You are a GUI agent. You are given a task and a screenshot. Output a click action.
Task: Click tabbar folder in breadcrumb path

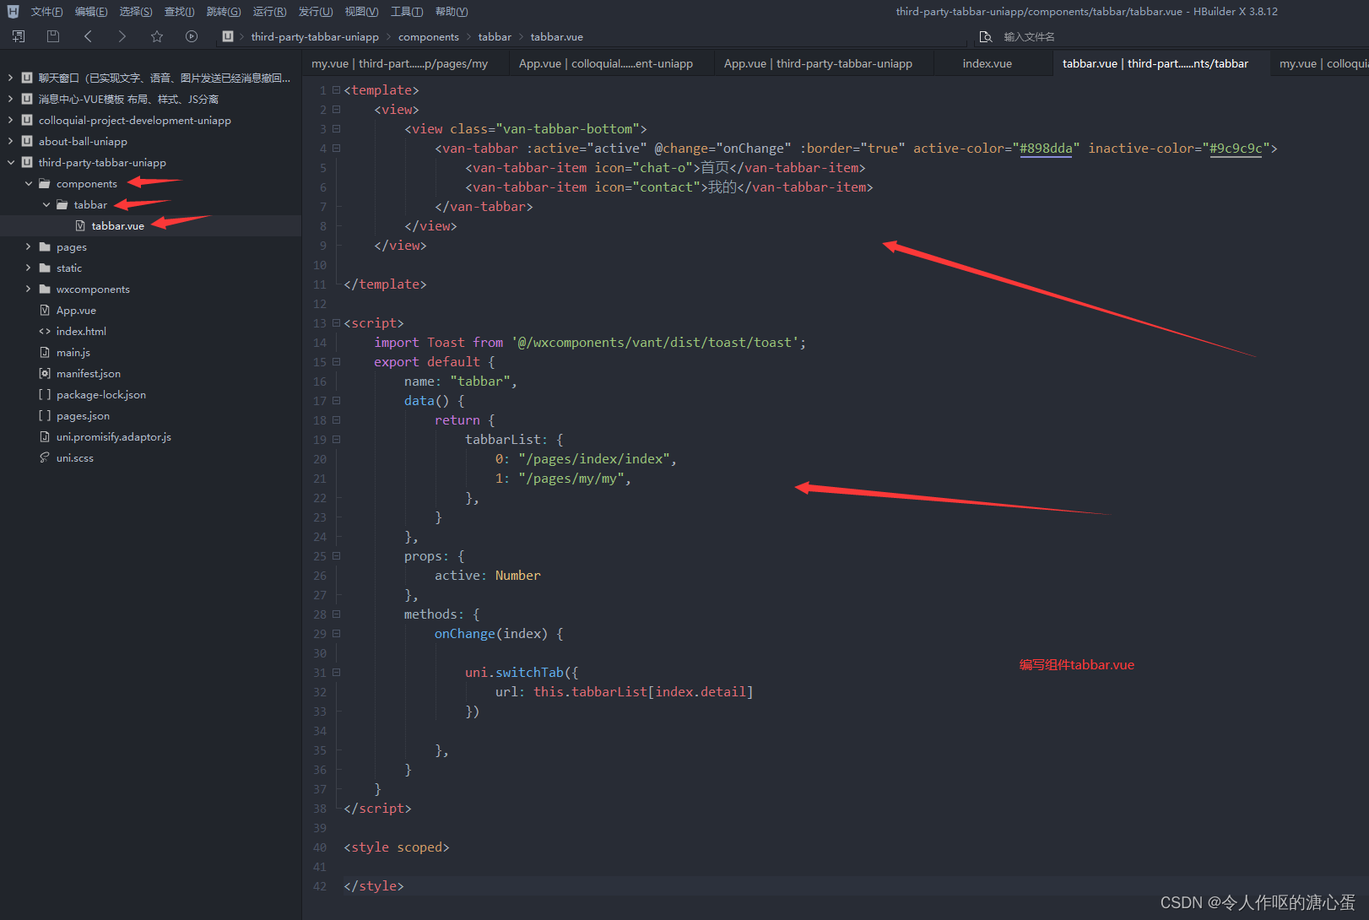(495, 36)
